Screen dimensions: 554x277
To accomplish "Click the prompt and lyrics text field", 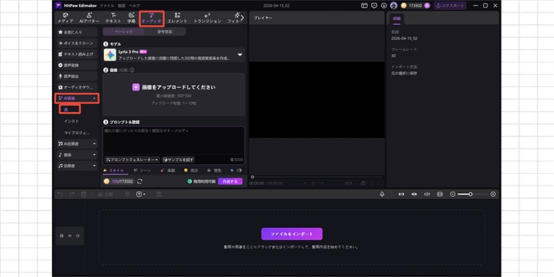I will (174, 141).
